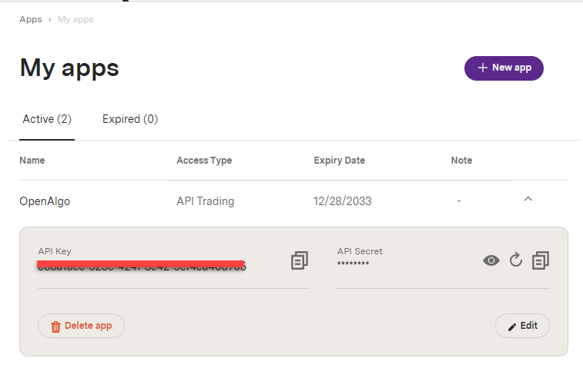The width and height of the screenshot is (583, 368).
Task: Click the masked API Secret field
Action: 353,264
